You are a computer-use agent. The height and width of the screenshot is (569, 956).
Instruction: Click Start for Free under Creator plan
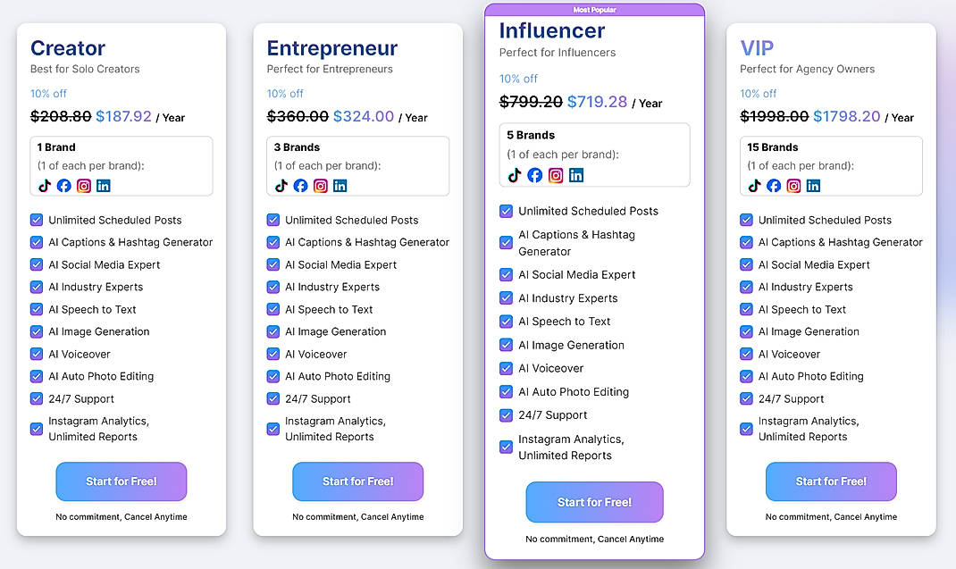click(x=121, y=481)
